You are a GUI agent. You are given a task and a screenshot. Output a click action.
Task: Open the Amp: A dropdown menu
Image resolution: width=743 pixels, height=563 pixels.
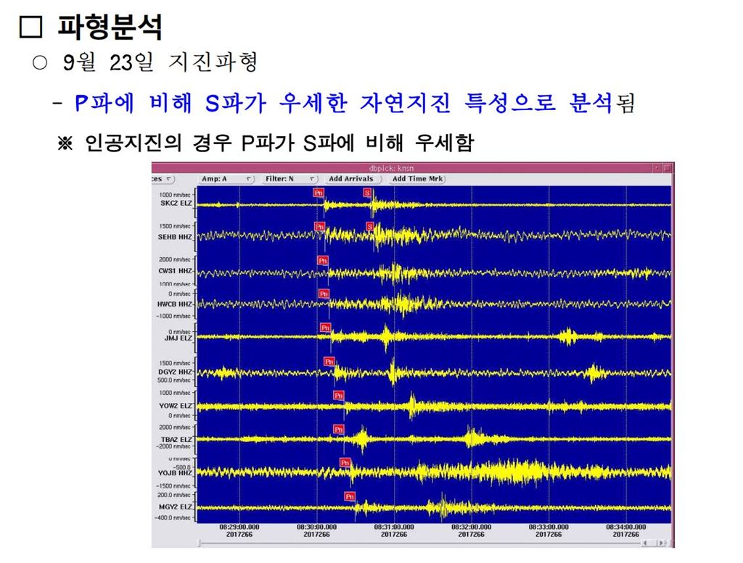(x=226, y=178)
